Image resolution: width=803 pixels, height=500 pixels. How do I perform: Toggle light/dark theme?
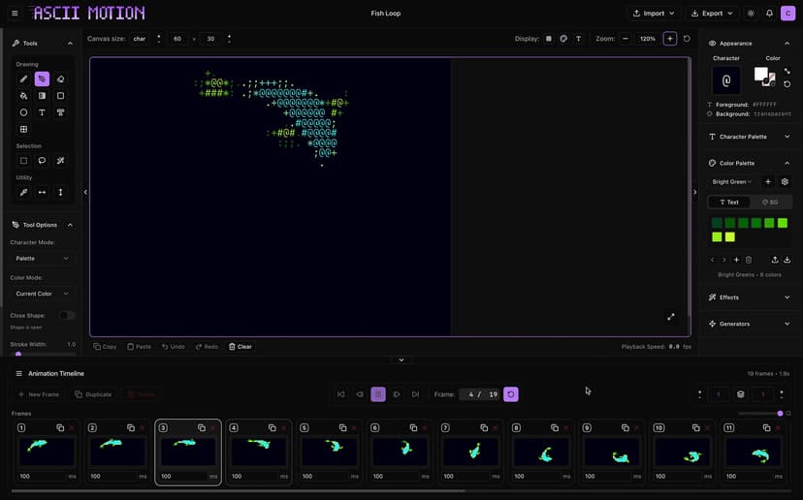[751, 14]
